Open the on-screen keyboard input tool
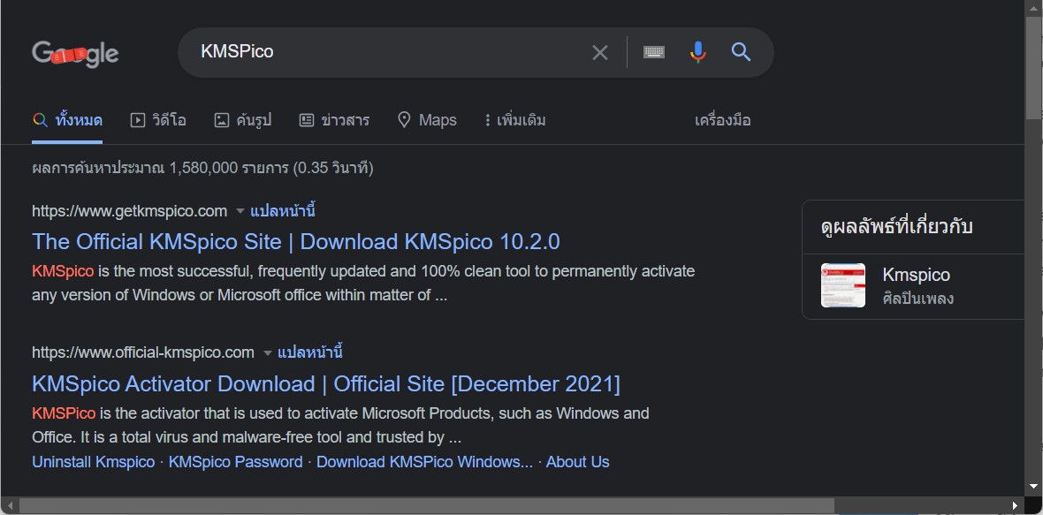 click(654, 53)
